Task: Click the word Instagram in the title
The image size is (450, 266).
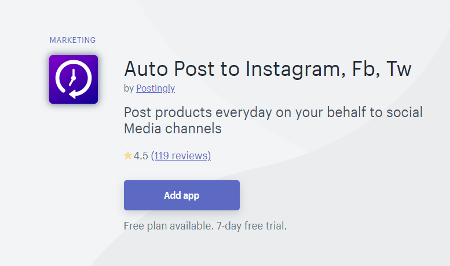Action: [x=295, y=70]
